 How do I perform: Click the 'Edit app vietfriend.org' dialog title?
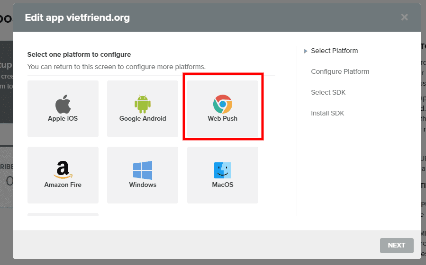tap(77, 18)
